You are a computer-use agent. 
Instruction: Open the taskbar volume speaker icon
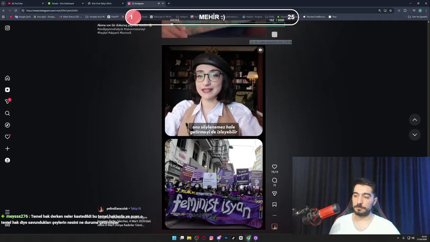click(x=413, y=238)
